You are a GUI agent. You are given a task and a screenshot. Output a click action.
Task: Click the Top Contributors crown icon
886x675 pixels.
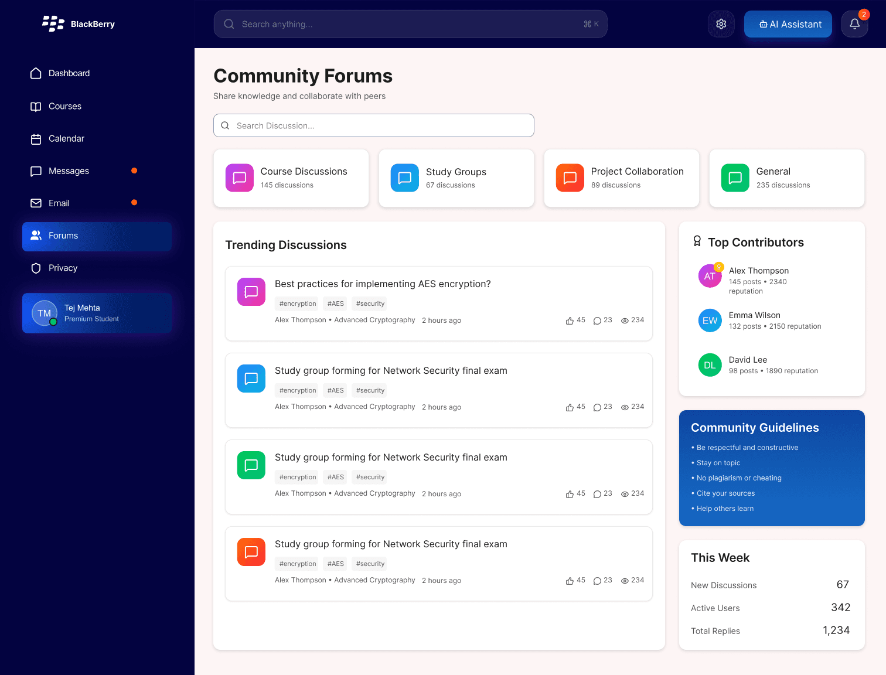[697, 241]
